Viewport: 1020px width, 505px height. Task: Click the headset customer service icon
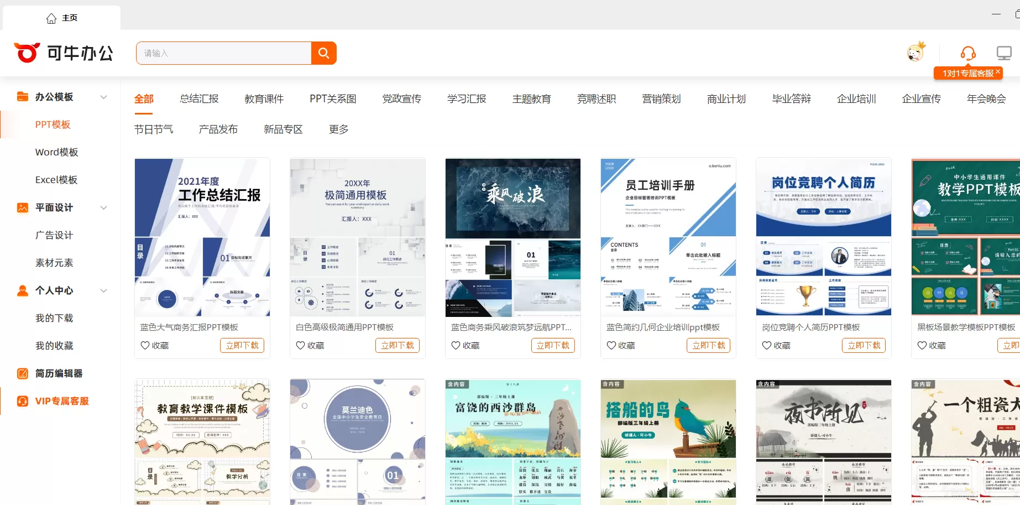968,53
